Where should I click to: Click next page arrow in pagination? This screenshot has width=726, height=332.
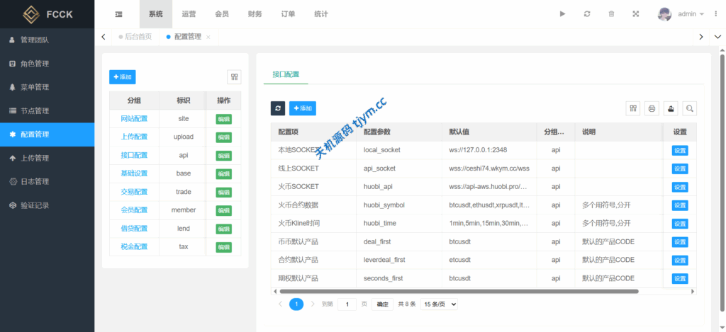(x=313, y=304)
